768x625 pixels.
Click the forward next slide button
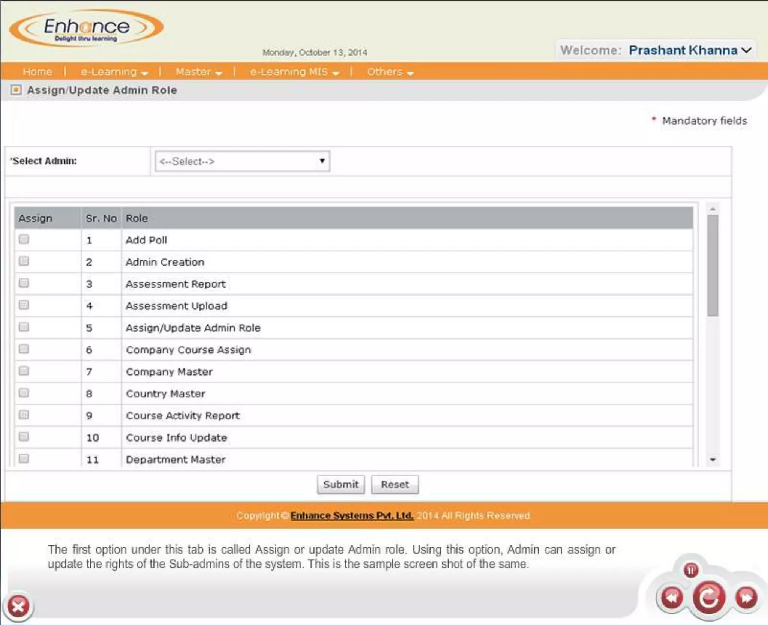click(x=746, y=598)
